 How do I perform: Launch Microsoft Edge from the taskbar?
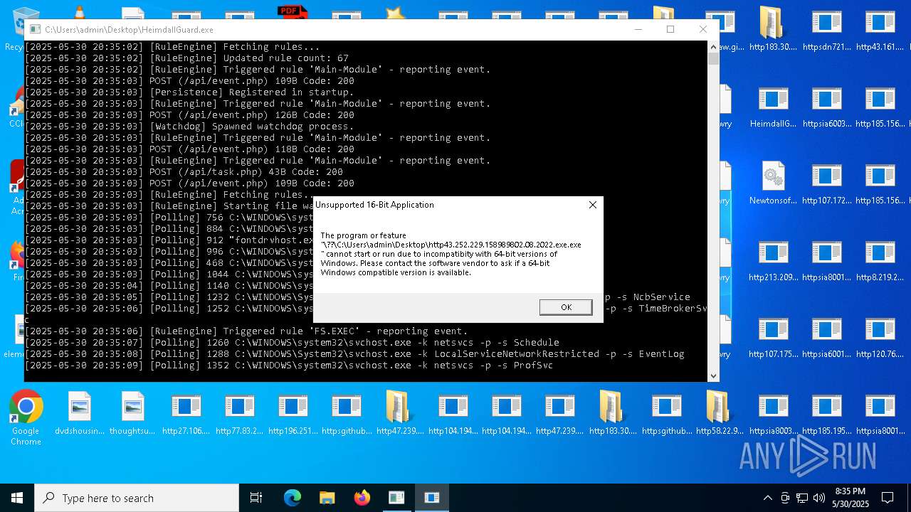click(x=293, y=498)
